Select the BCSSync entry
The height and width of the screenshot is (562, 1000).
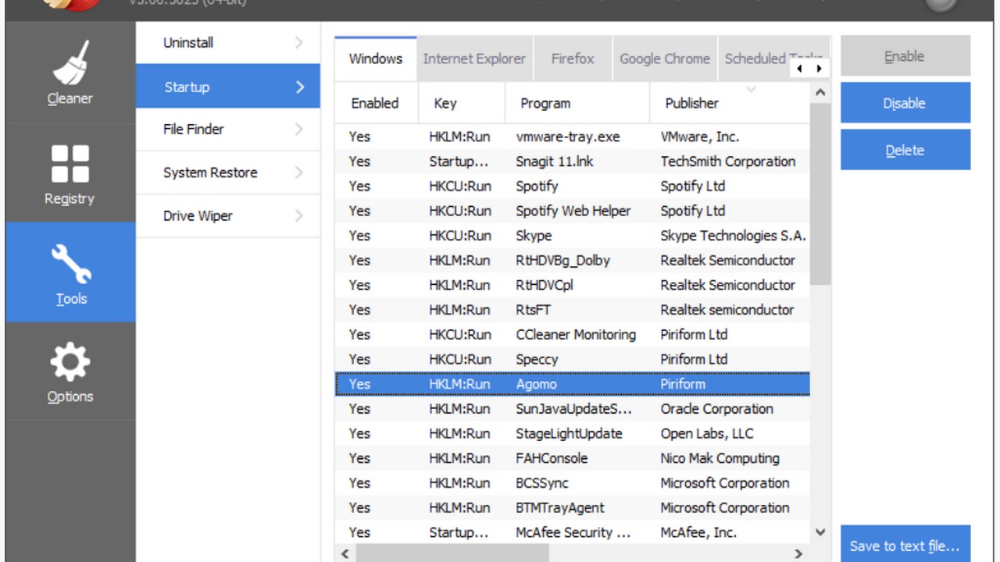(x=573, y=483)
